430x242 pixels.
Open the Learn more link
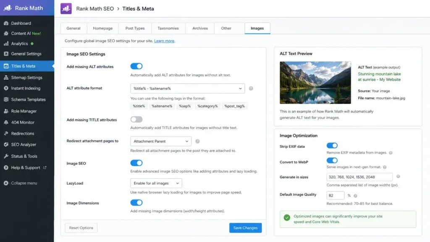(x=164, y=41)
